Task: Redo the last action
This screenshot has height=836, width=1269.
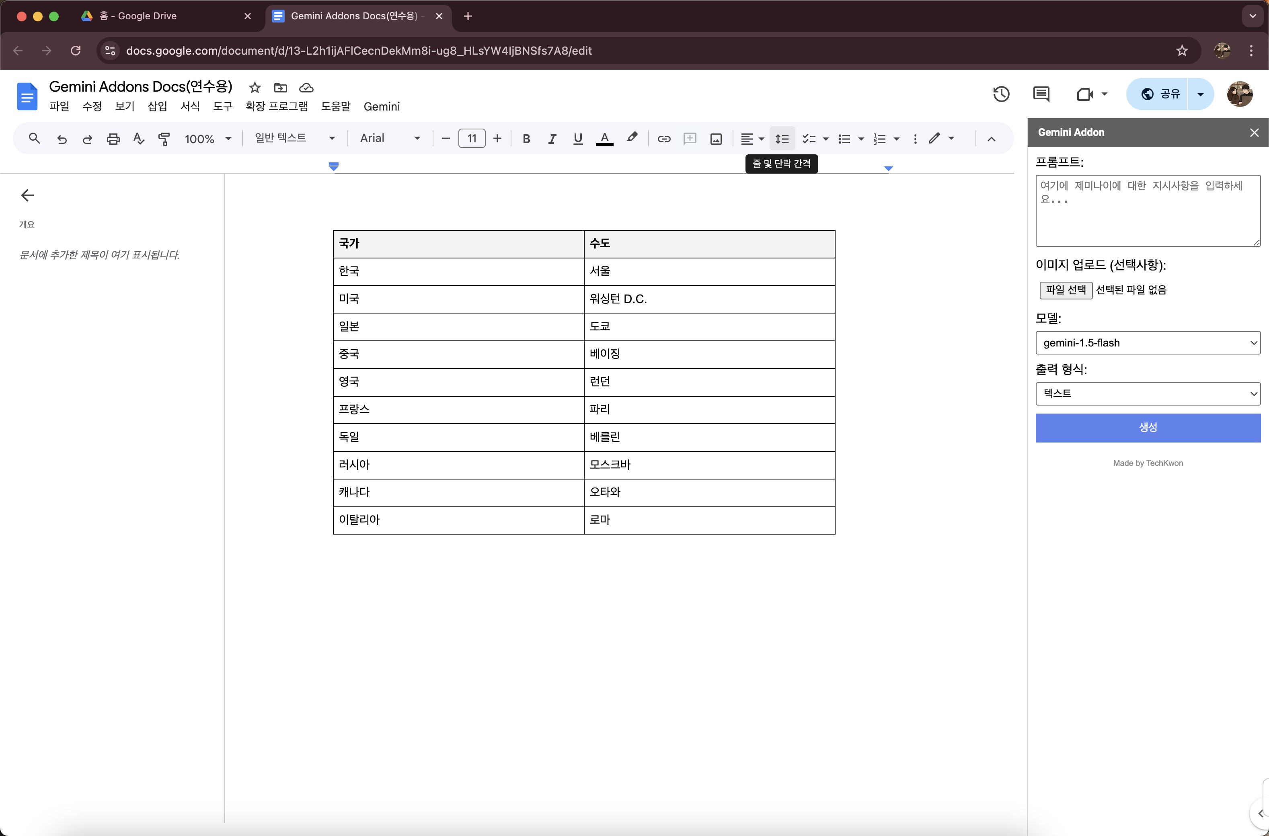Action: [87, 139]
